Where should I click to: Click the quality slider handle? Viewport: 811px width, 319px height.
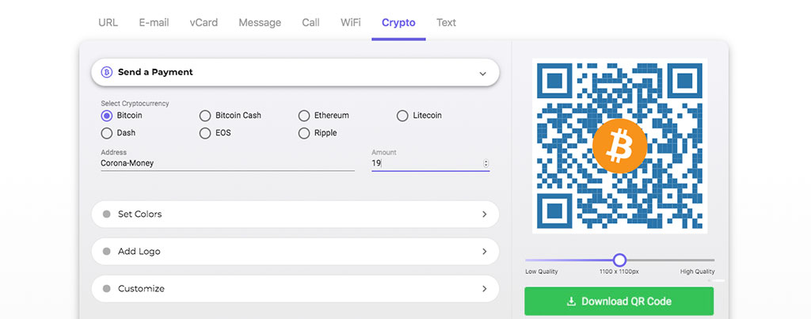(619, 260)
